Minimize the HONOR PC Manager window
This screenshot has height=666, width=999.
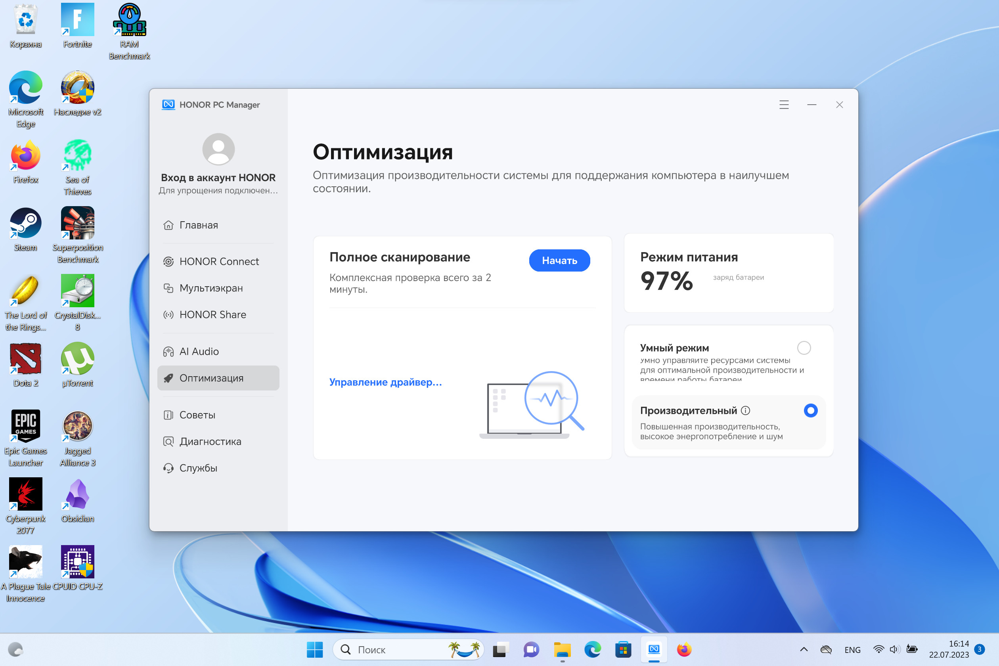click(812, 105)
